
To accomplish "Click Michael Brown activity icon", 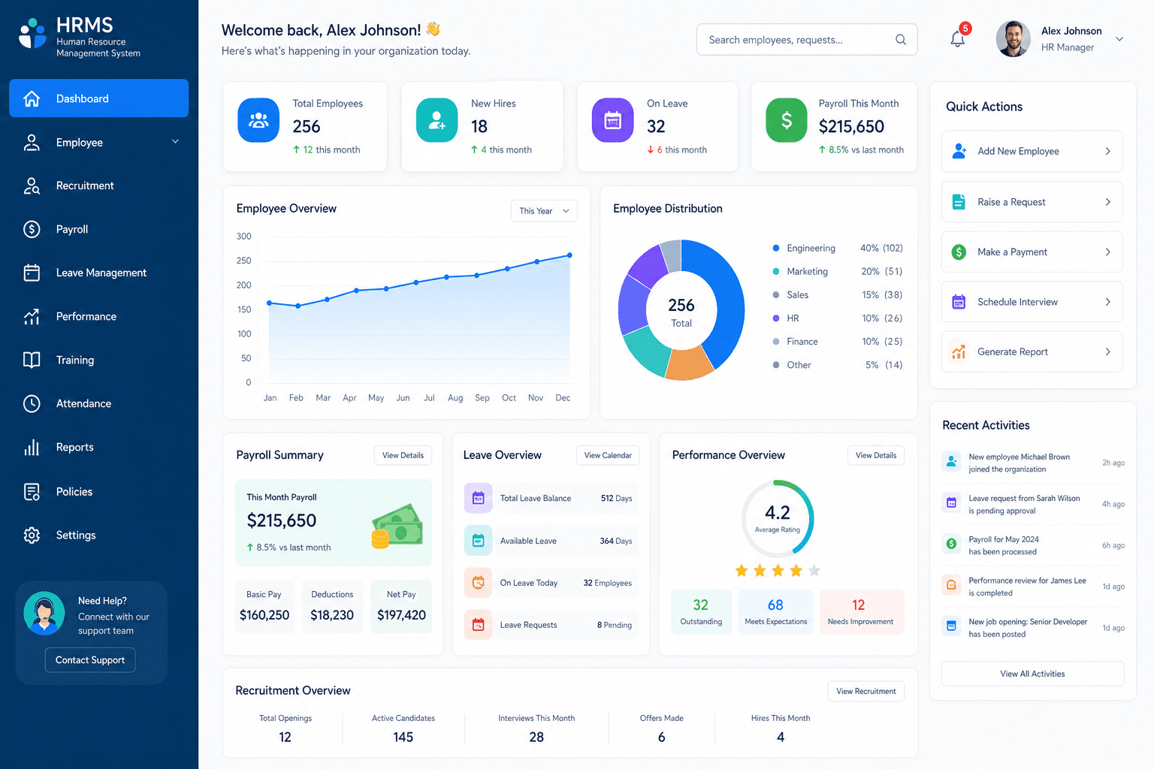I will 951,462.
